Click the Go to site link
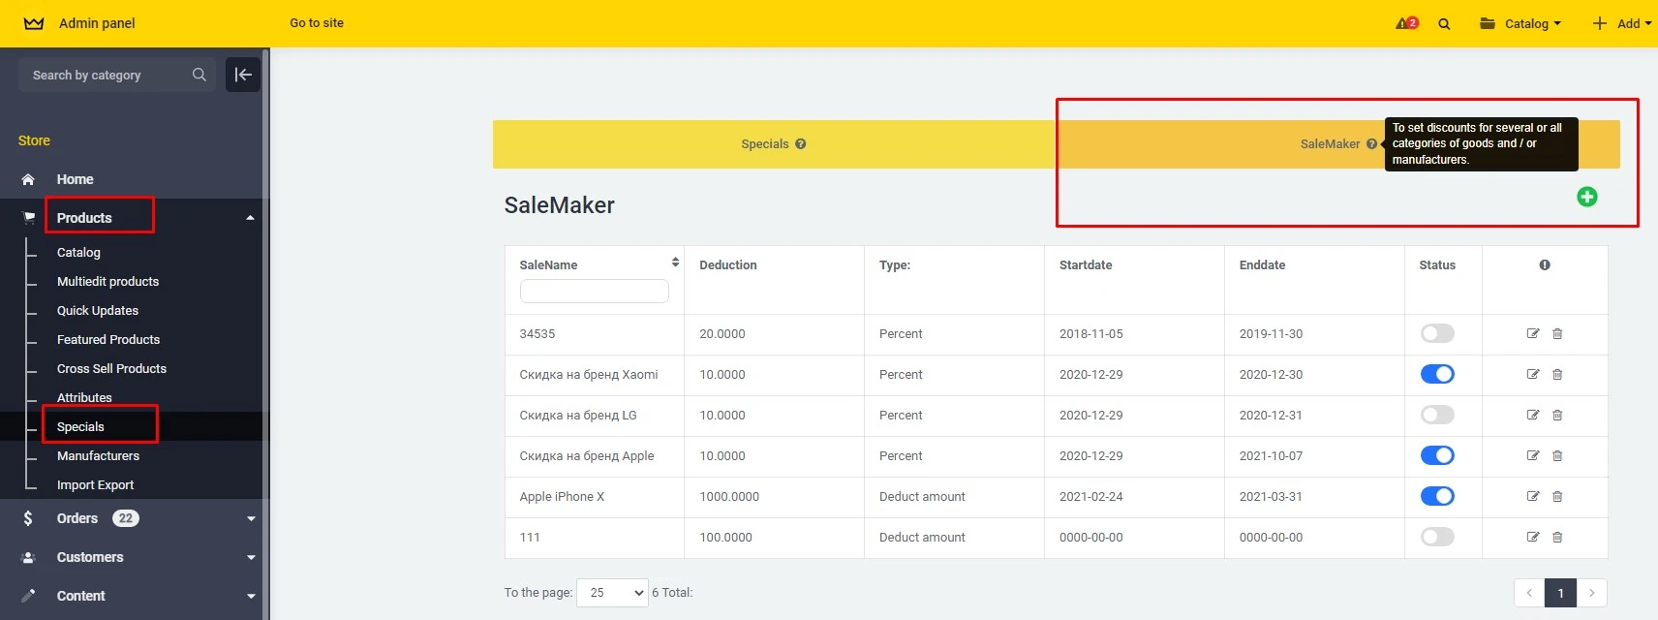The height and width of the screenshot is (620, 1658). [x=317, y=23]
